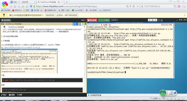
Task: Click the document panel vertical scrollbar
Action: point(85,37)
